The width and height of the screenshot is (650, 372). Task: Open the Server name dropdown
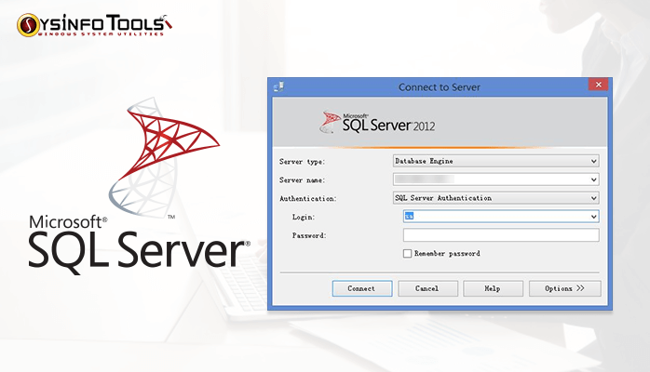[x=495, y=179]
